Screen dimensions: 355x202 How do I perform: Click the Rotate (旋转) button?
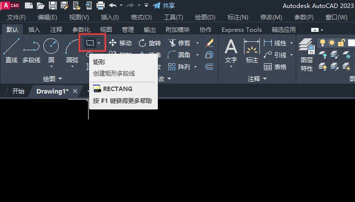tap(150, 43)
